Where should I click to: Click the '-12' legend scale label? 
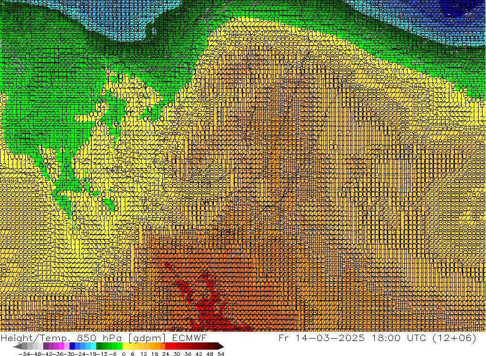102,354
